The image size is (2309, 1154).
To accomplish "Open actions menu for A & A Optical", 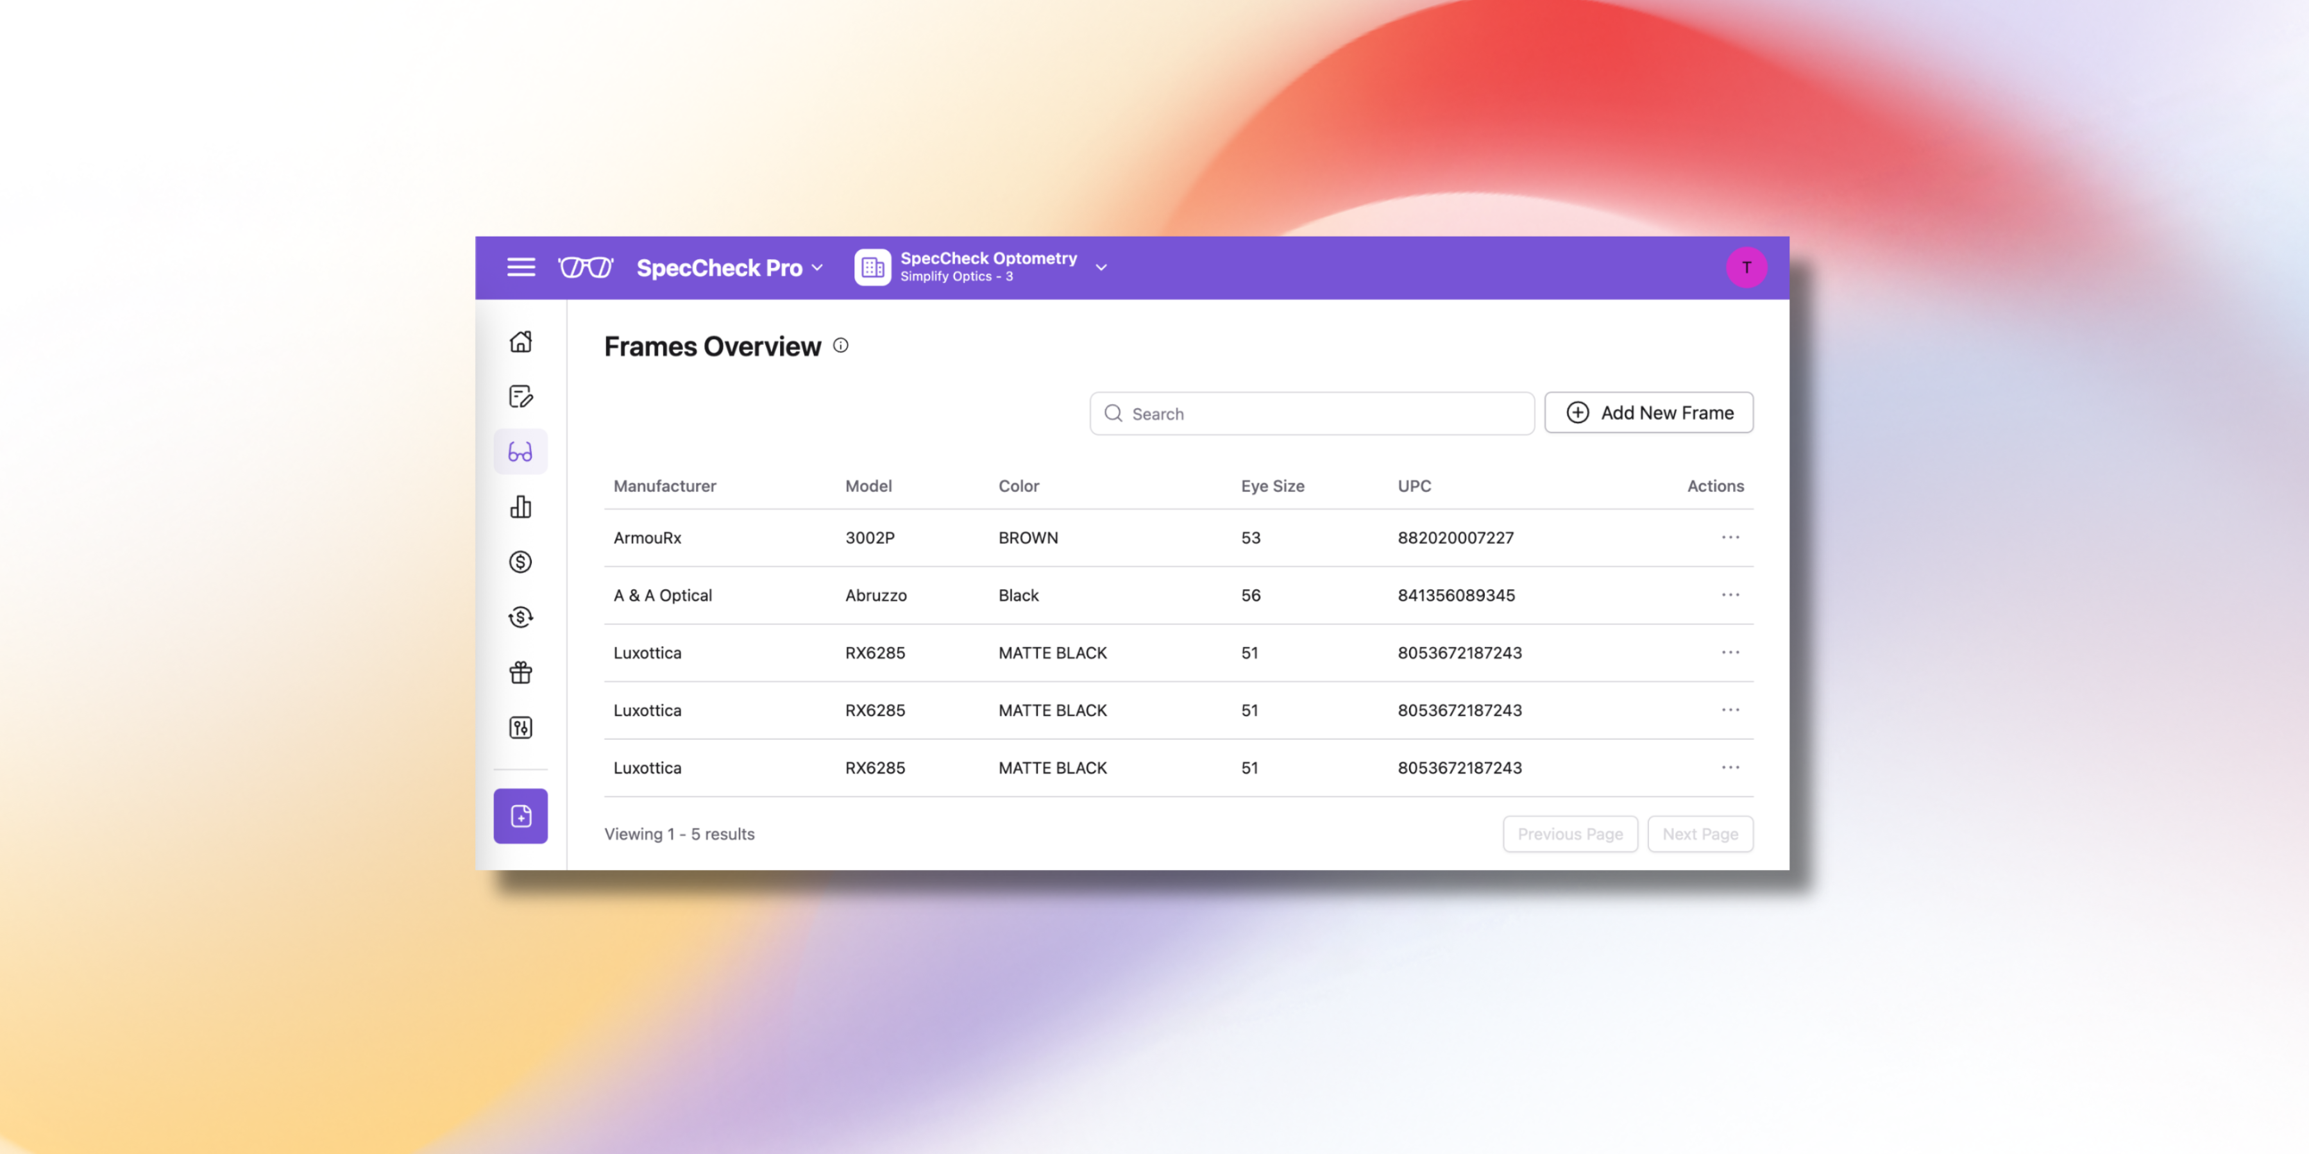I will [1730, 595].
